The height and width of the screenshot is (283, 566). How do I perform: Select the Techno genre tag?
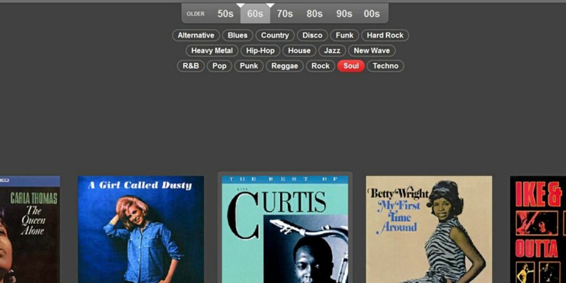pyautogui.click(x=385, y=66)
